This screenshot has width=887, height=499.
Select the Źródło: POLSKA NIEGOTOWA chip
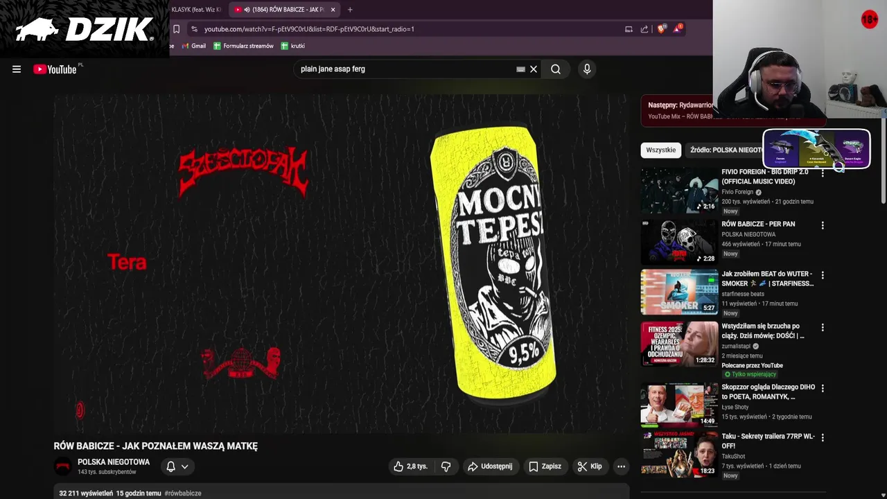726,150
